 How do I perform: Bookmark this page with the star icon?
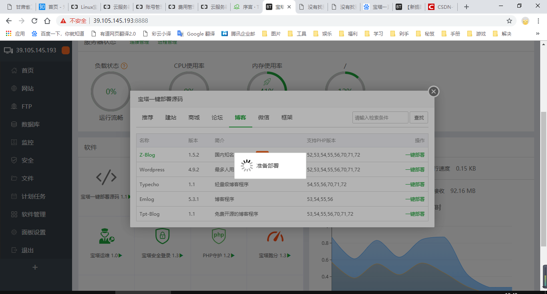pos(509,21)
